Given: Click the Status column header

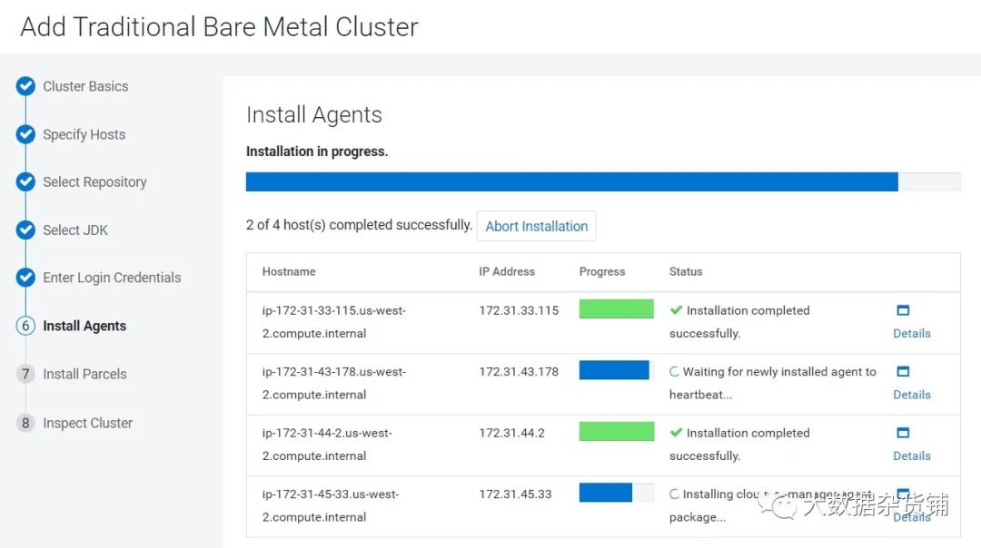Looking at the screenshot, I should 686,272.
